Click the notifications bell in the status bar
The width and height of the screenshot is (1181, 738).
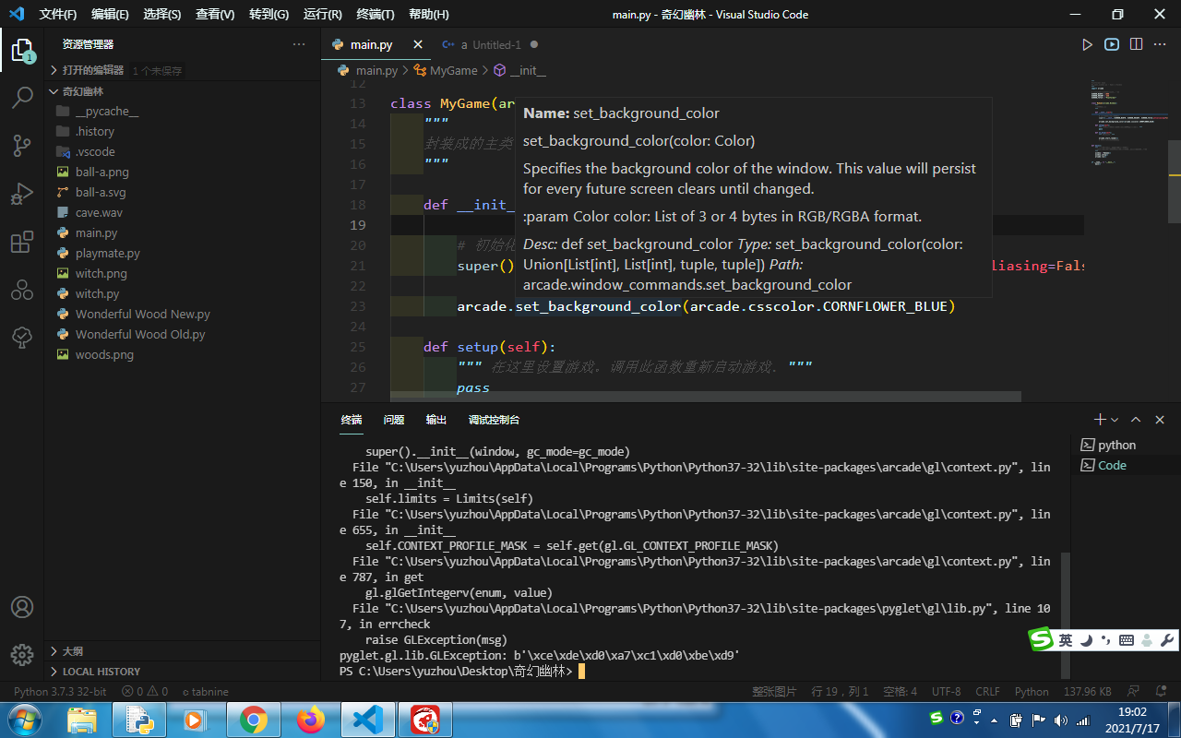click(x=1159, y=690)
